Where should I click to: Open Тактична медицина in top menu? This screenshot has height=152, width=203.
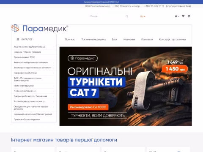93,39
